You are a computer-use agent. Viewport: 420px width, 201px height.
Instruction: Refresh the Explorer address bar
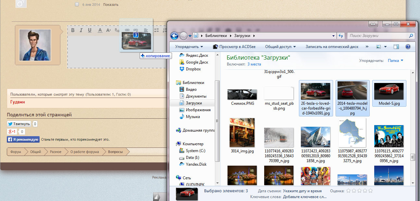341,36
